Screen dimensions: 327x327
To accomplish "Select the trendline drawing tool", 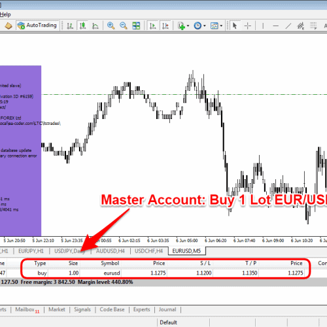I will click(x=288, y=26).
